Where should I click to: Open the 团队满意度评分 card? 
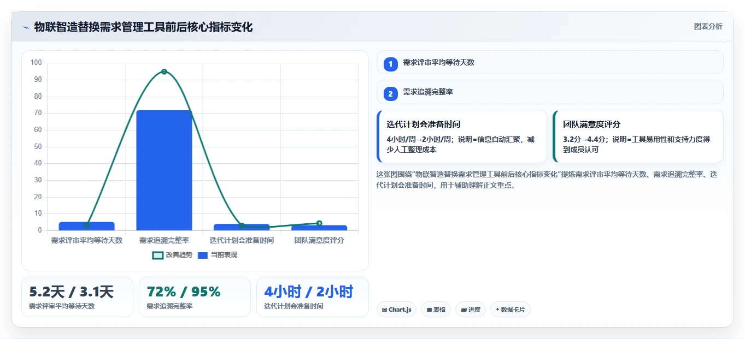pyautogui.click(x=638, y=136)
